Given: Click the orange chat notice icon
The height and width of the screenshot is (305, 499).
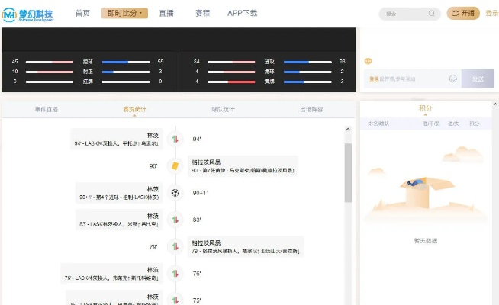Looking at the screenshot, I should (x=369, y=61).
